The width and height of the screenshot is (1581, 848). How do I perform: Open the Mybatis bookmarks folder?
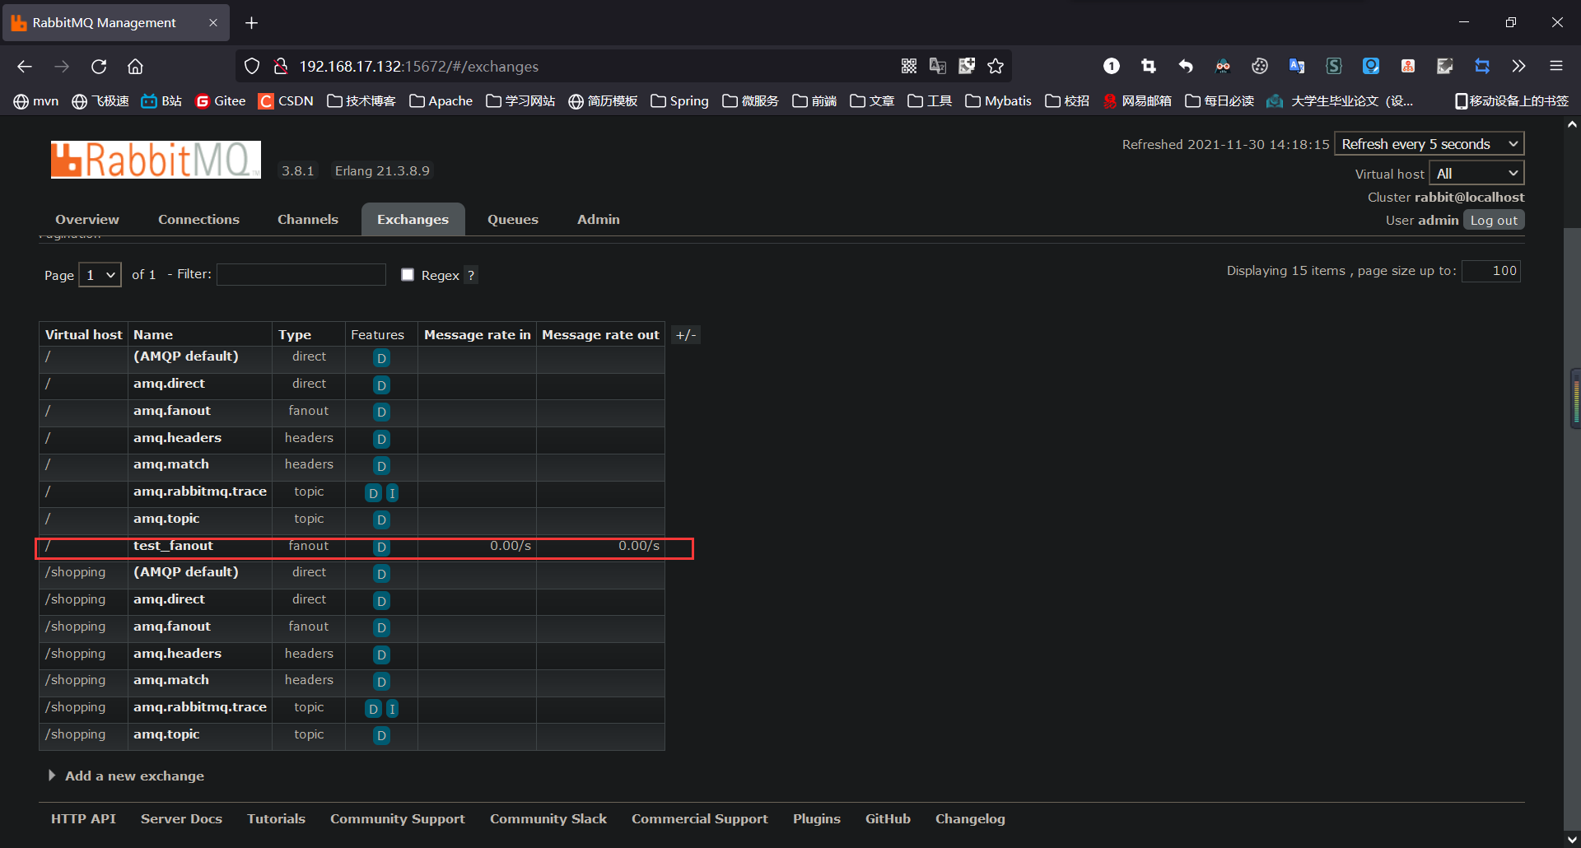pos(998,100)
